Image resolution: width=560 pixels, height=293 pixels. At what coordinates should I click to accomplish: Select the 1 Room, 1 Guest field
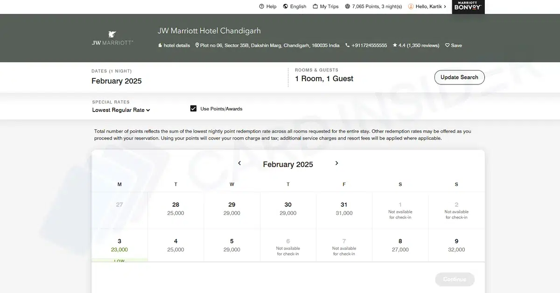(x=324, y=79)
